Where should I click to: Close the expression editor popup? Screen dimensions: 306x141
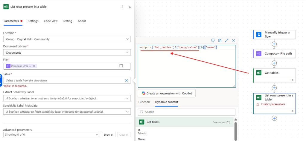233,40
